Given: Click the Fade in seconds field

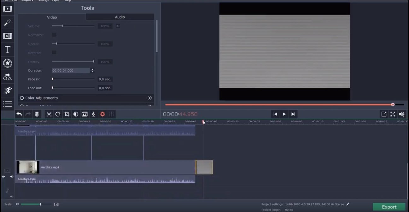Looking at the screenshot, I should pos(105,79).
